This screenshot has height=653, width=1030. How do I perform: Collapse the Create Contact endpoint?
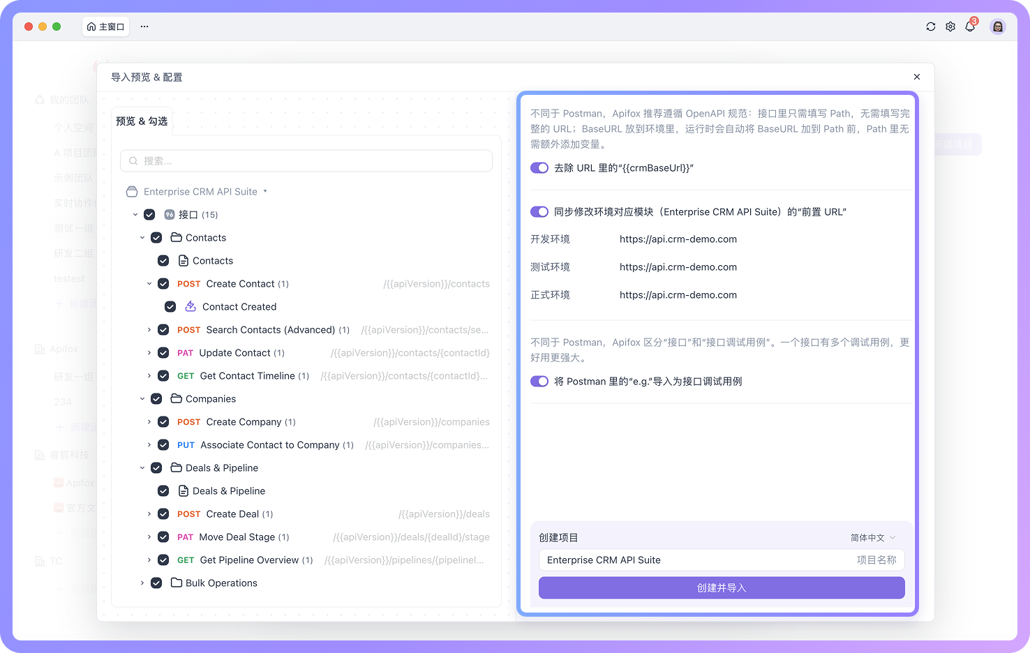pyautogui.click(x=149, y=283)
